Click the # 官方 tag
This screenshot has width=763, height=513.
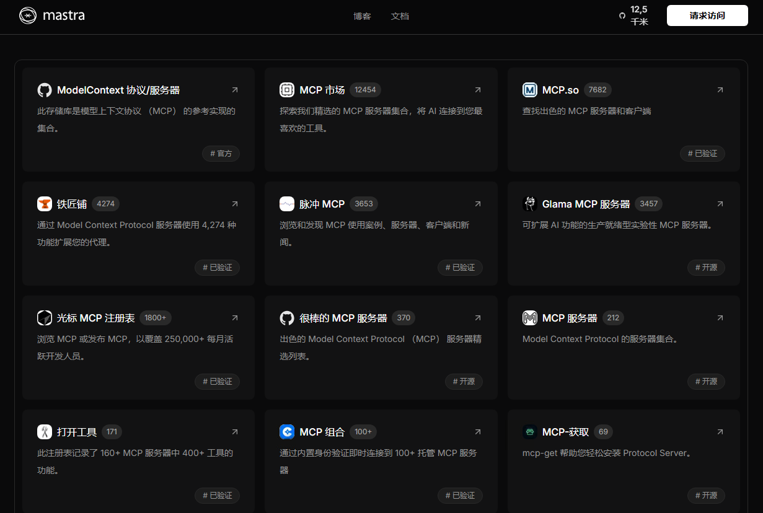221,154
